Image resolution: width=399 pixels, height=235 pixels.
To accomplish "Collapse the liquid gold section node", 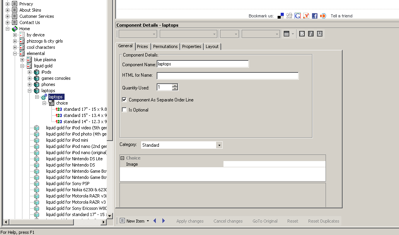I will [x=22, y=66].
